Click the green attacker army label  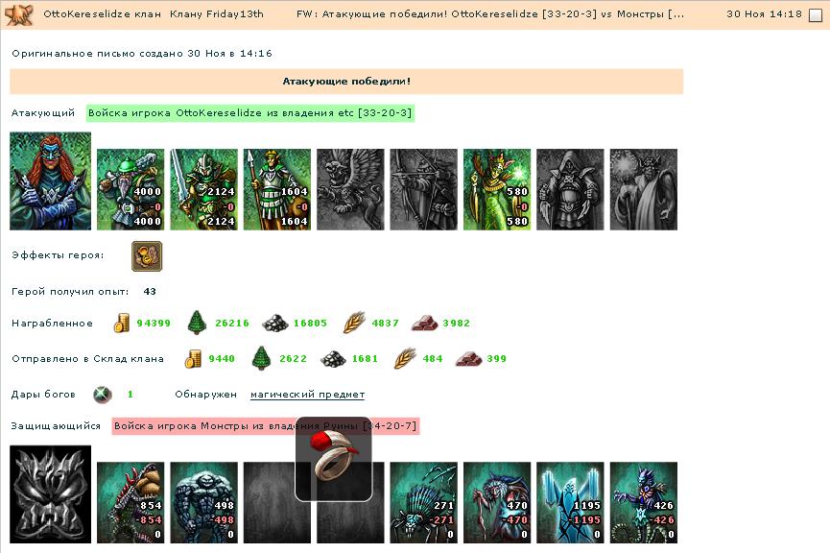coord(249,113)
